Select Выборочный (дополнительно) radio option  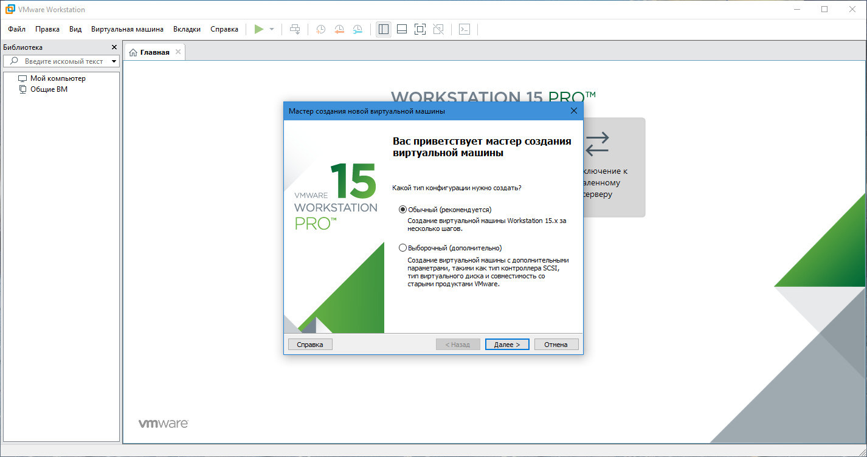450,248
